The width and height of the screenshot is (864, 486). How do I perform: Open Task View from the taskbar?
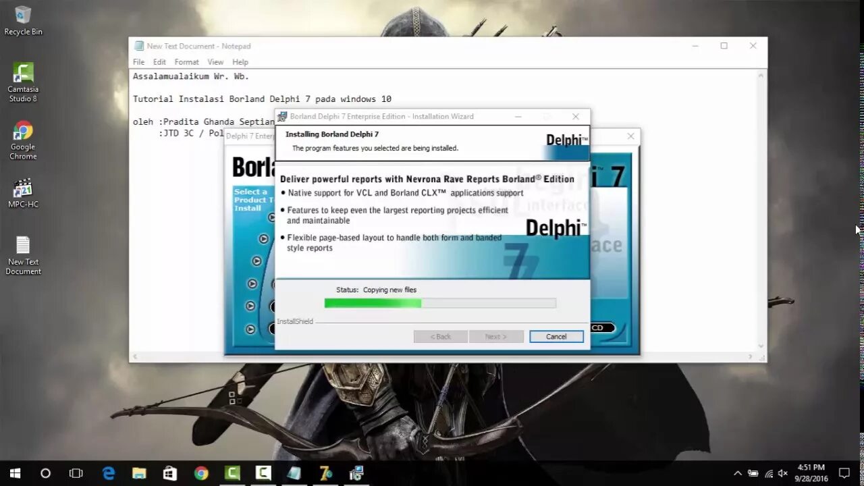(76, 473)
